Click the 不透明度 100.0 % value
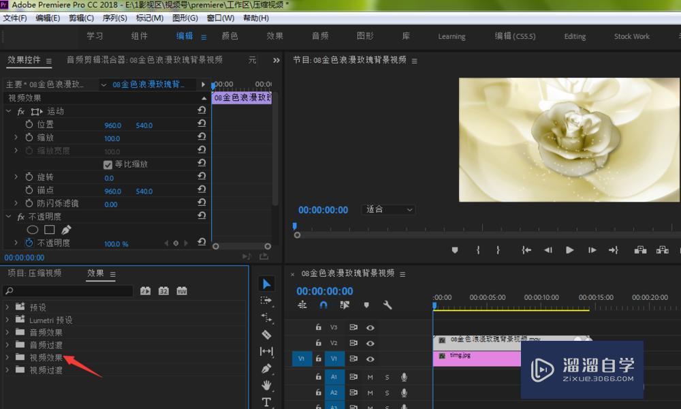The width and height of the screenshot is (681, 409). [x=116, y=244]
